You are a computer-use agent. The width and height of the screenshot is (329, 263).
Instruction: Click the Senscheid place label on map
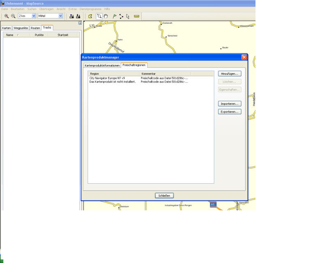[x=172, y=36]
